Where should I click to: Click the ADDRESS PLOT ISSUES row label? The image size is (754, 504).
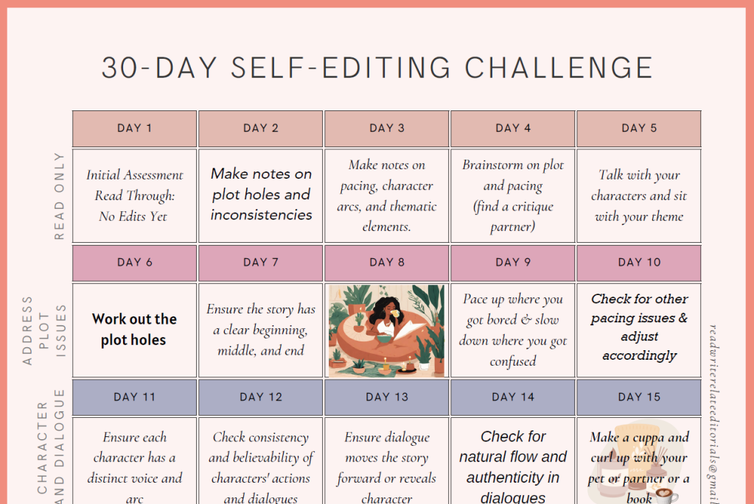tap(43, 330)
